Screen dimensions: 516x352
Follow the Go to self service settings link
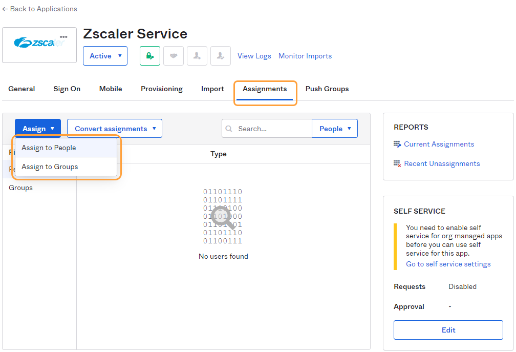coord(448,264)
